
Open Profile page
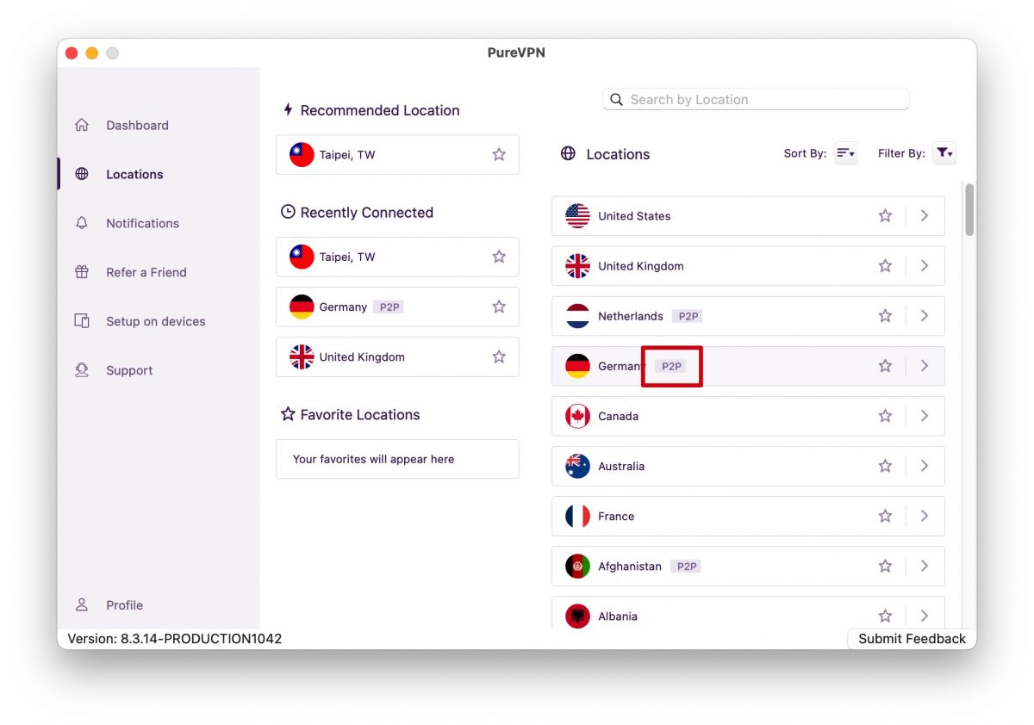124,605
